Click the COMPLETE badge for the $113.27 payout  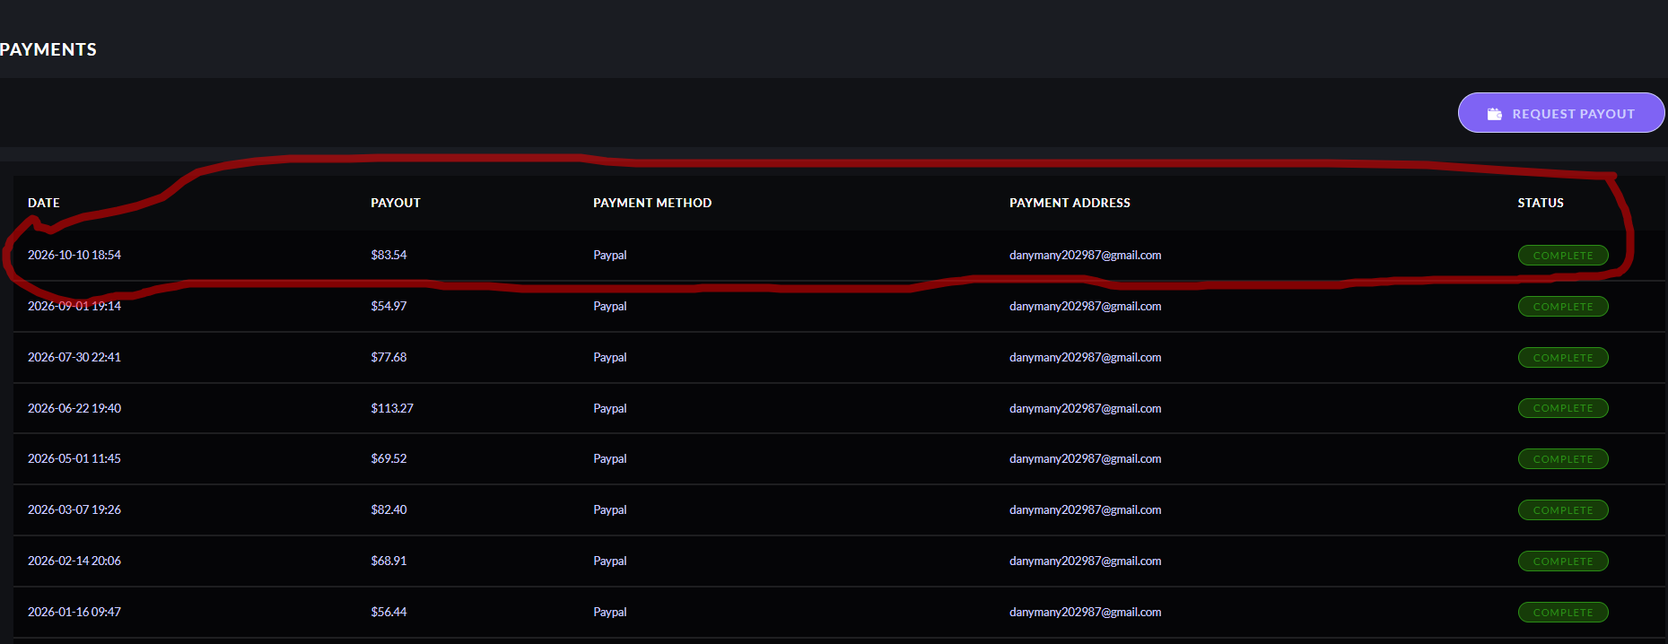tap(1563, 408)
